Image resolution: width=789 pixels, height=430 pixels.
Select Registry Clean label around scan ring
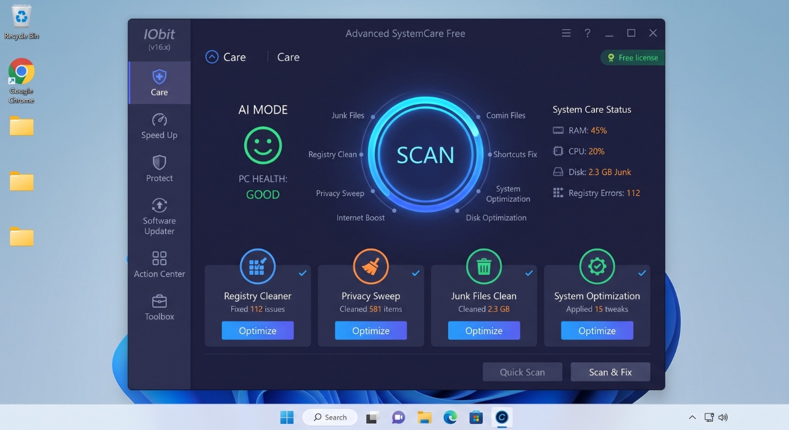[332, 155]
